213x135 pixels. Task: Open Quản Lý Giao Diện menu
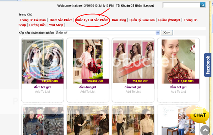[x=142, y=20]
